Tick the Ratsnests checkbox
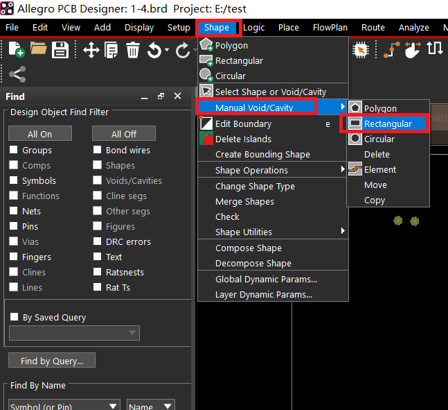The image size is (448, 410). [x=98, y=271]
